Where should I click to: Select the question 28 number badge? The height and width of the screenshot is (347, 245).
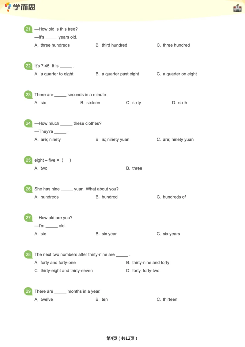(28, 255)
